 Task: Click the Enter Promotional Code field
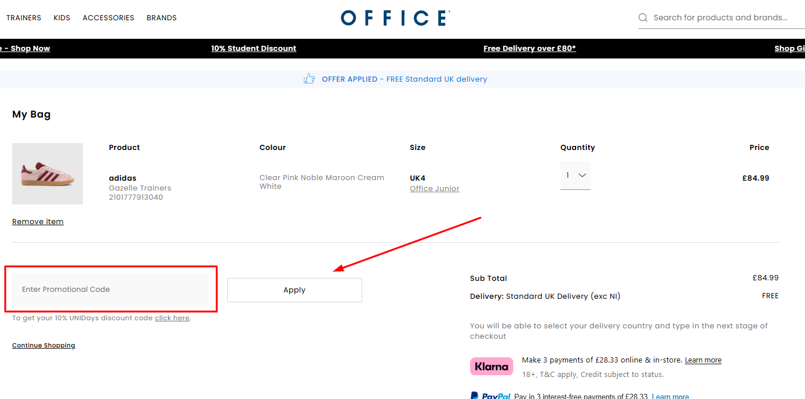[110, 289]
